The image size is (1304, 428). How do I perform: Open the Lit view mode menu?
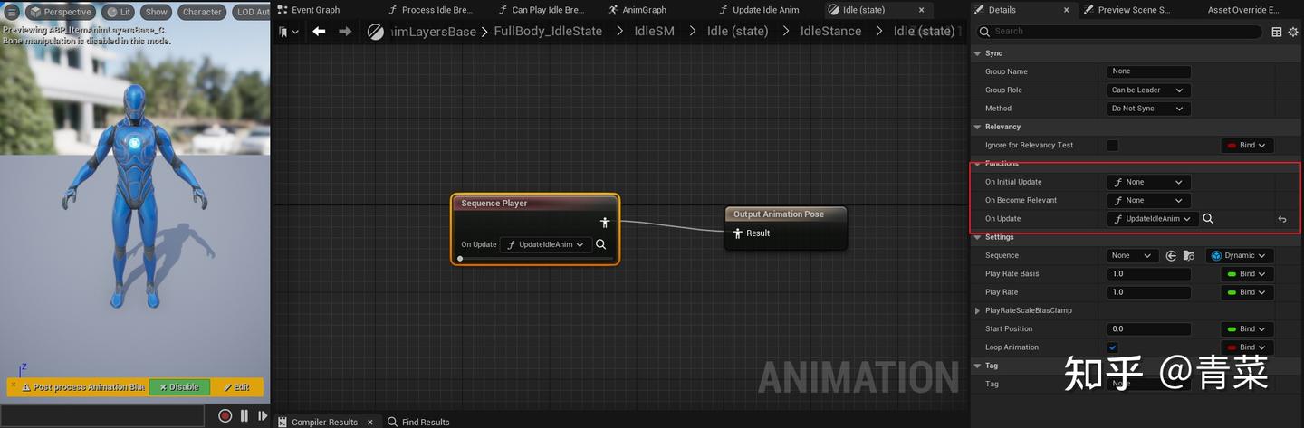tap(119, 12)
